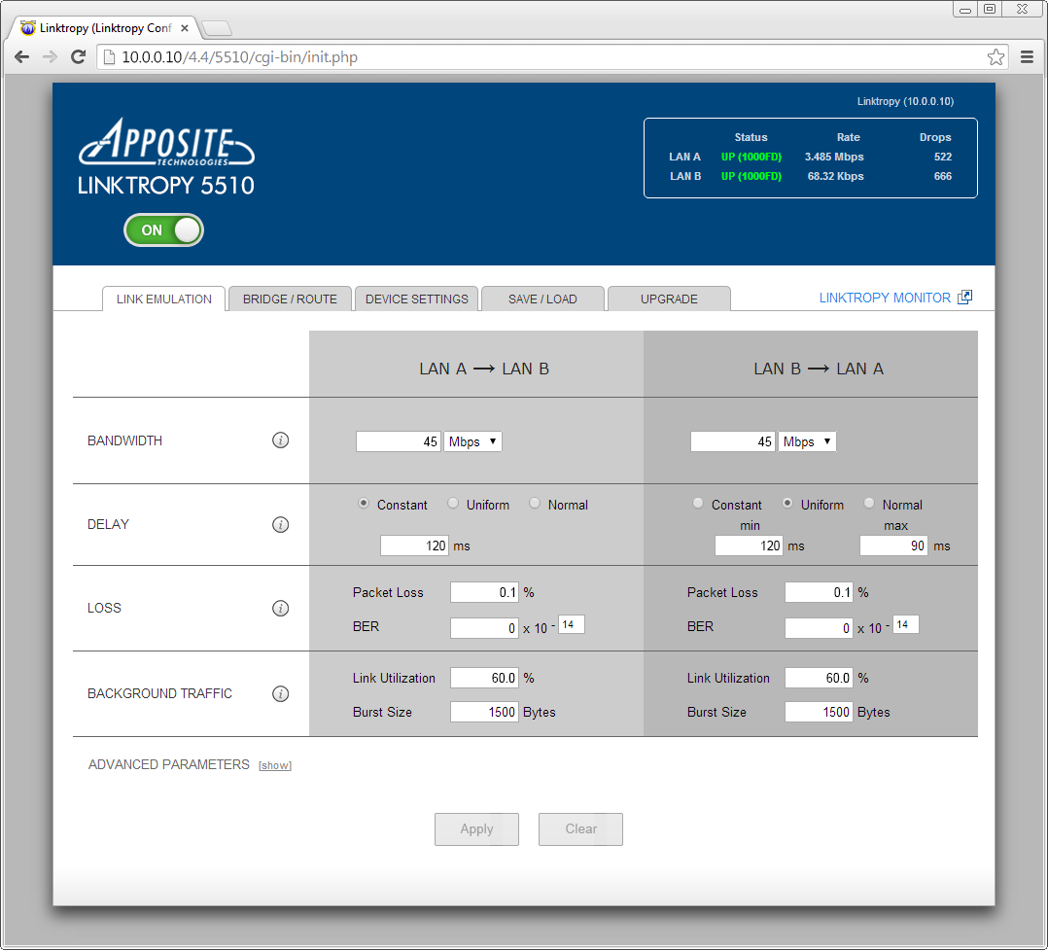Click the Bandwidth info icon
The height and width of the screenshot is (950, 1048).
pyautogui.click(x=280, y=441)
